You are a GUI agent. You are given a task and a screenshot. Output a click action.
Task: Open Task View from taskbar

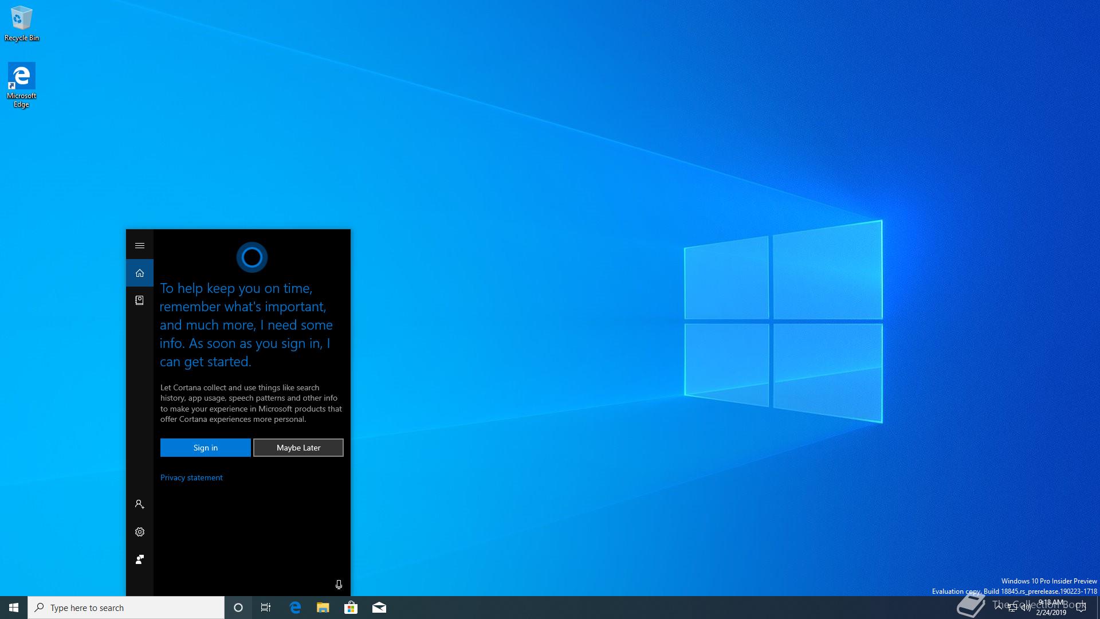pos(266,608)
